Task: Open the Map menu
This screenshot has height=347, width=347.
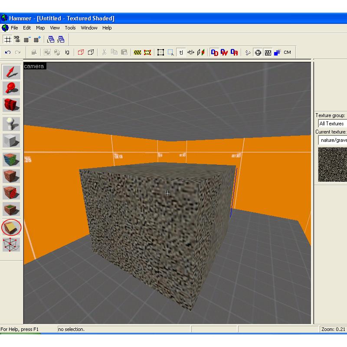Action: (x=40, y=28)
